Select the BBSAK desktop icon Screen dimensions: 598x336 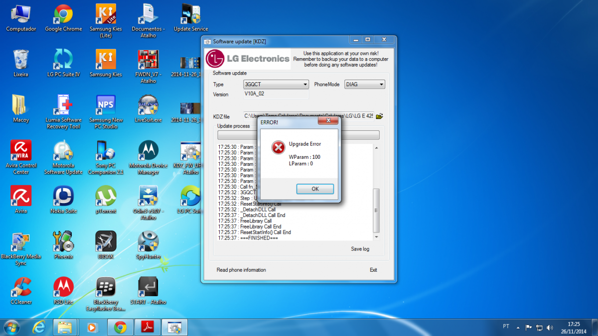pos(106,245)
